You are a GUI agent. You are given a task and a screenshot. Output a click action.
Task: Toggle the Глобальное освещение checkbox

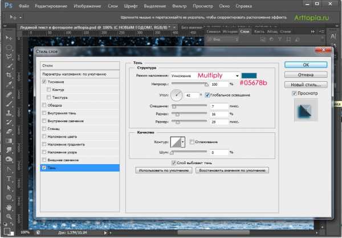[207, 94]
